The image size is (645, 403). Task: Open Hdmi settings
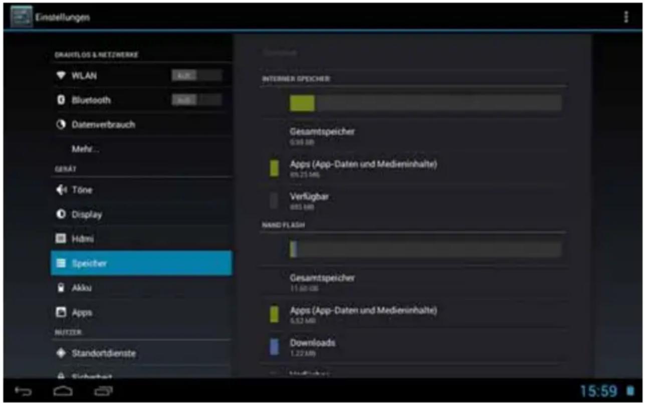coord(141,239)
